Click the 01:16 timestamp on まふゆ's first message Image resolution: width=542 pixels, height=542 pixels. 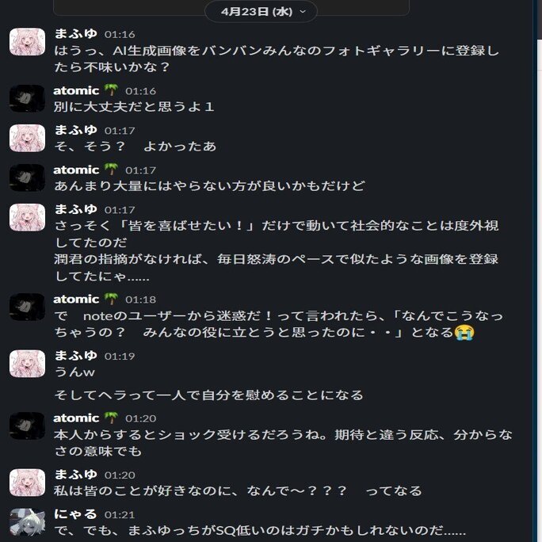[x=120, y=34]
